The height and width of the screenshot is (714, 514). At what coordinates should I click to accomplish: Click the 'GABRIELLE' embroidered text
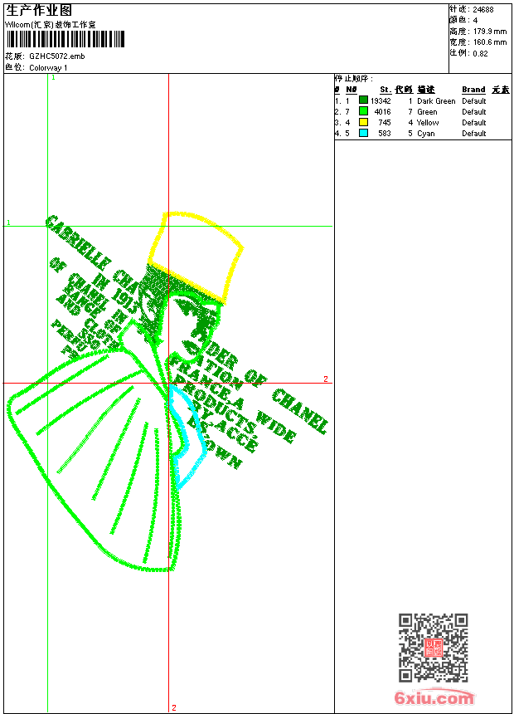[78, 242]
